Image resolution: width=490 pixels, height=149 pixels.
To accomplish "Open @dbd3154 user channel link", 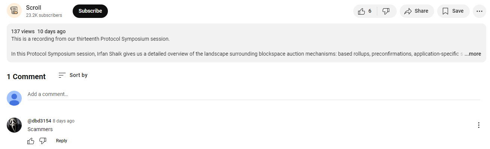I will click(x=39, y=121).
